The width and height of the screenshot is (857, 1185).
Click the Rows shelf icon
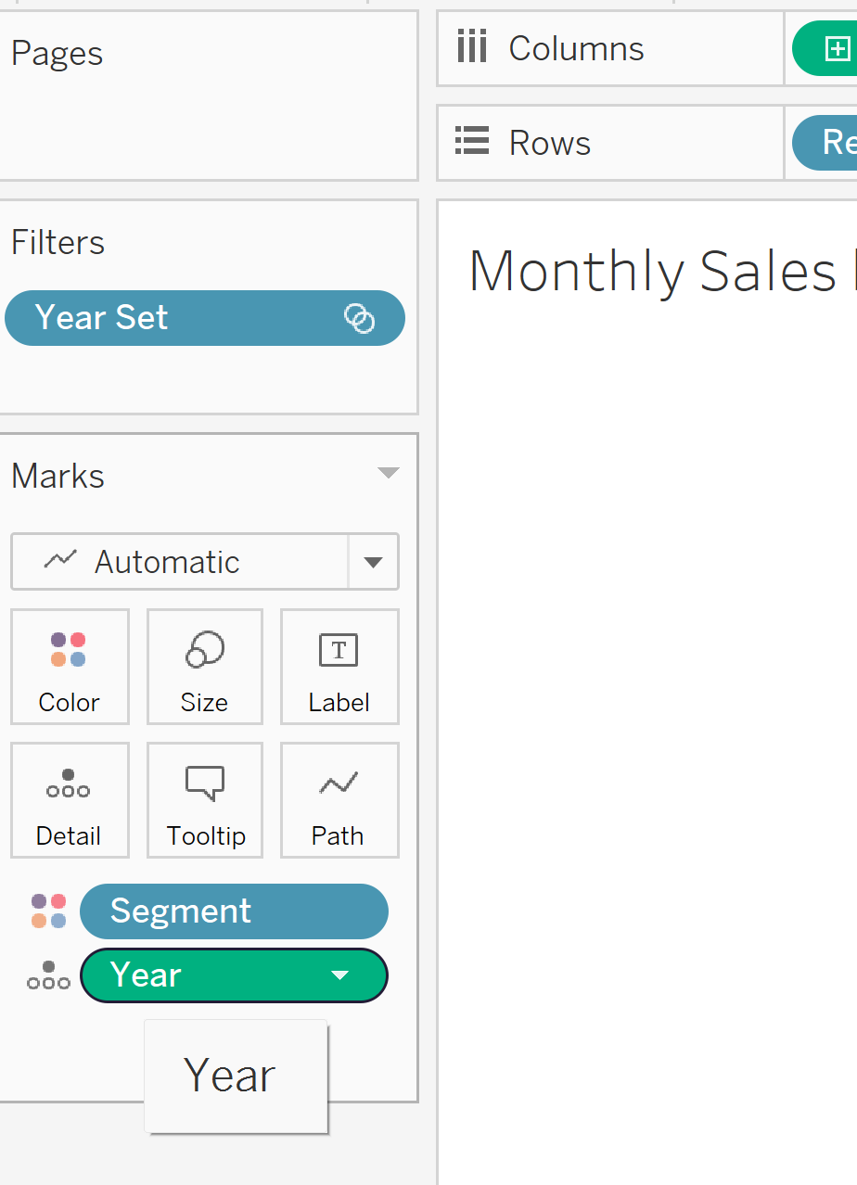pos(471,142)
